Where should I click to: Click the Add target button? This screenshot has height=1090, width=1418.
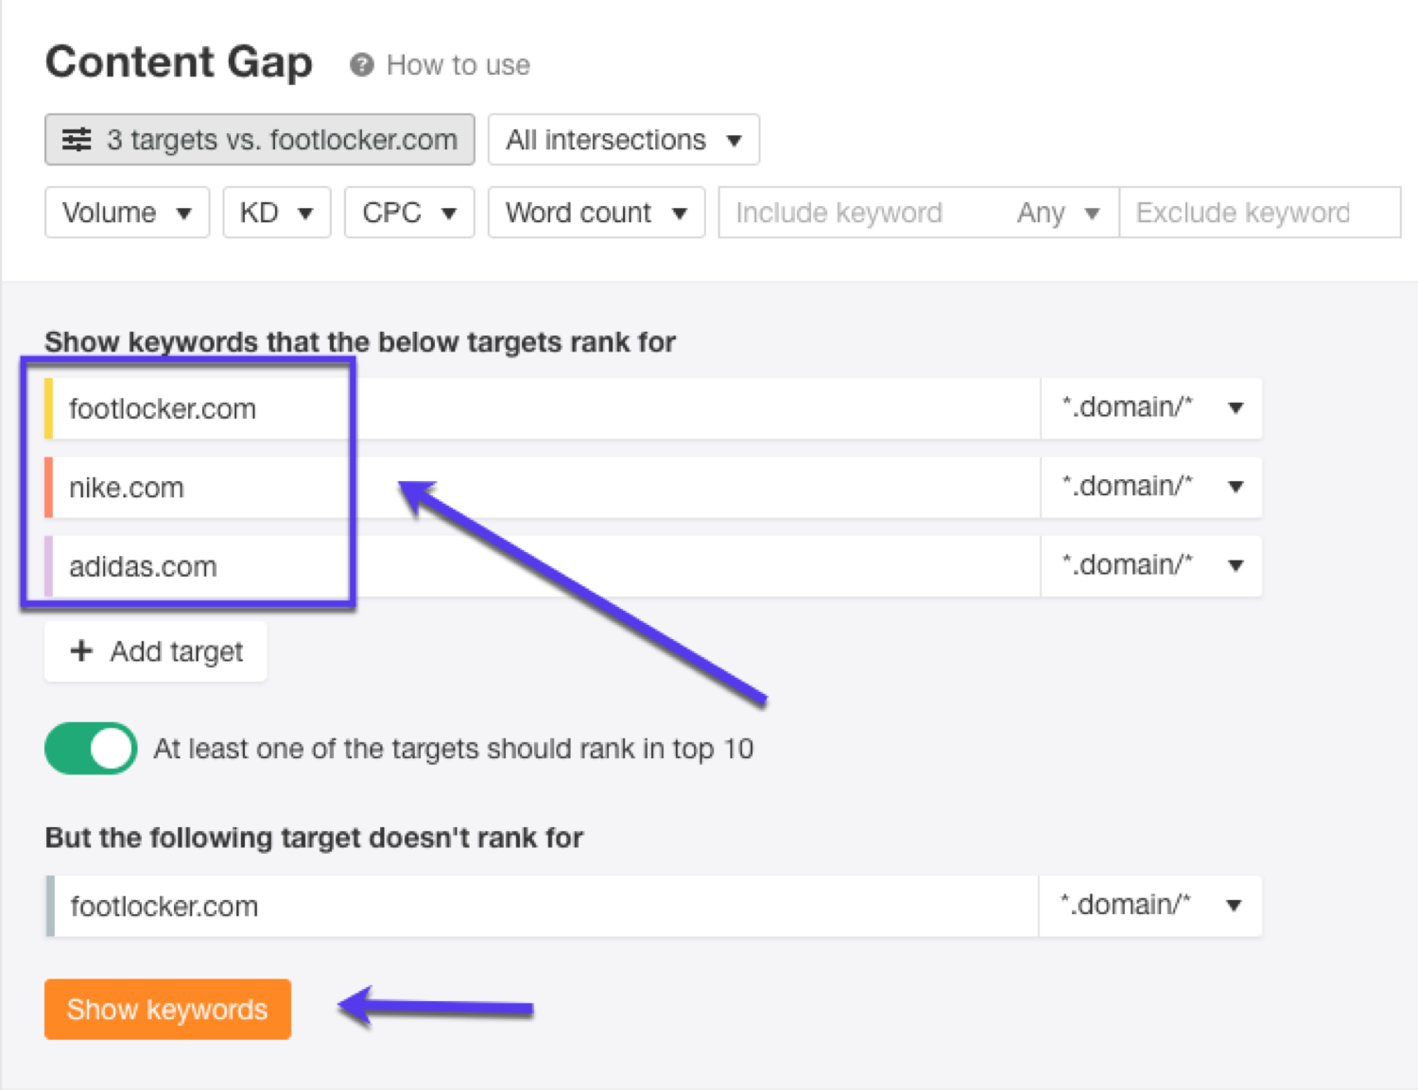pos(155,651)
